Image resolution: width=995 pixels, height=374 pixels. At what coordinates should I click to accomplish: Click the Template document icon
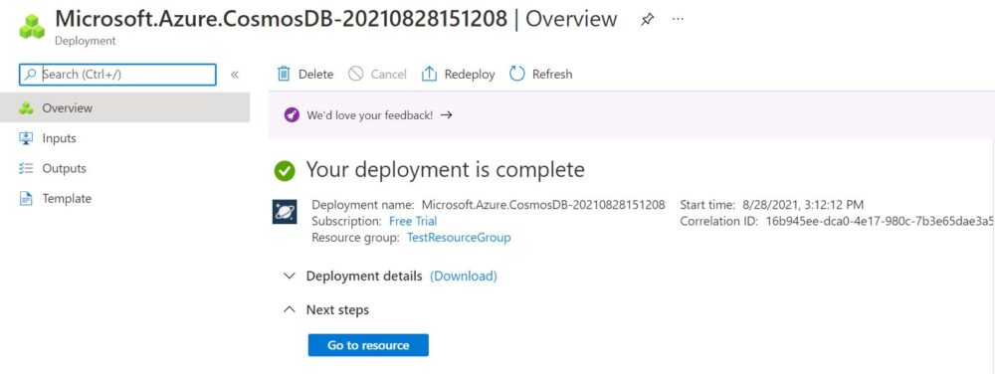tap(26, 198)
